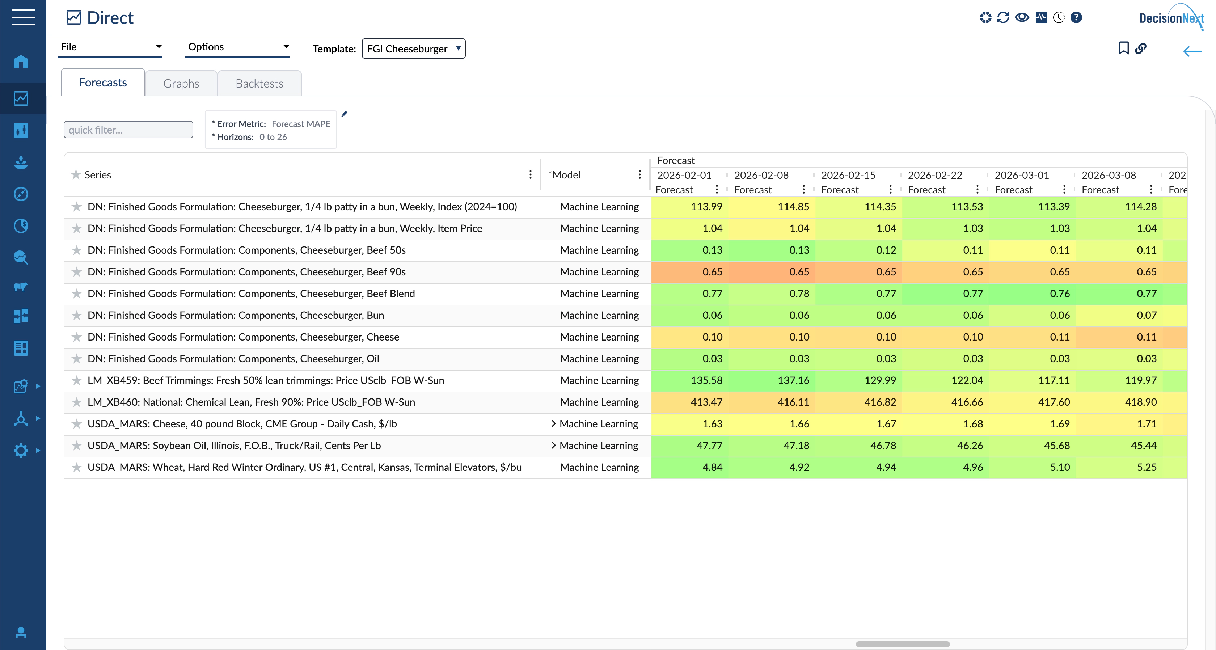1216x650 pixels.
Task: Open the FGI Cheeseburger template dropdown
Action: [x=413, y=48]
